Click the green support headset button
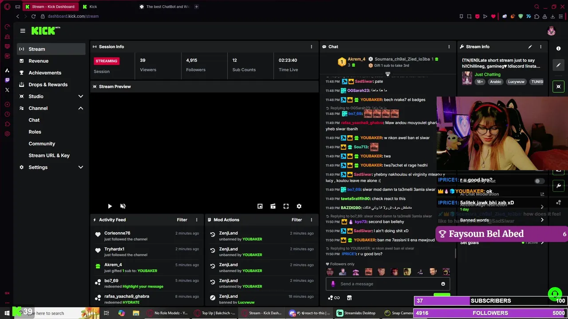 point(554,294)
